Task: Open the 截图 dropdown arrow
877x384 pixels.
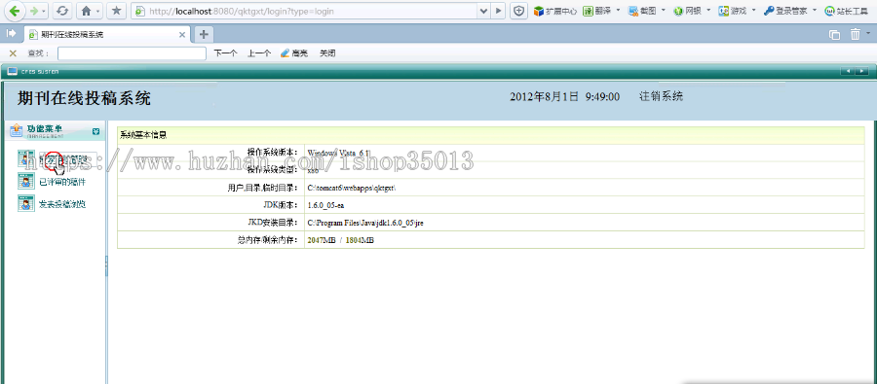Action: (x=663, y=10)
